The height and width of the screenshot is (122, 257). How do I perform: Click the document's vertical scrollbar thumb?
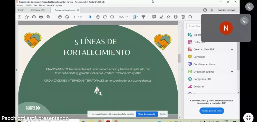(179, 58)
